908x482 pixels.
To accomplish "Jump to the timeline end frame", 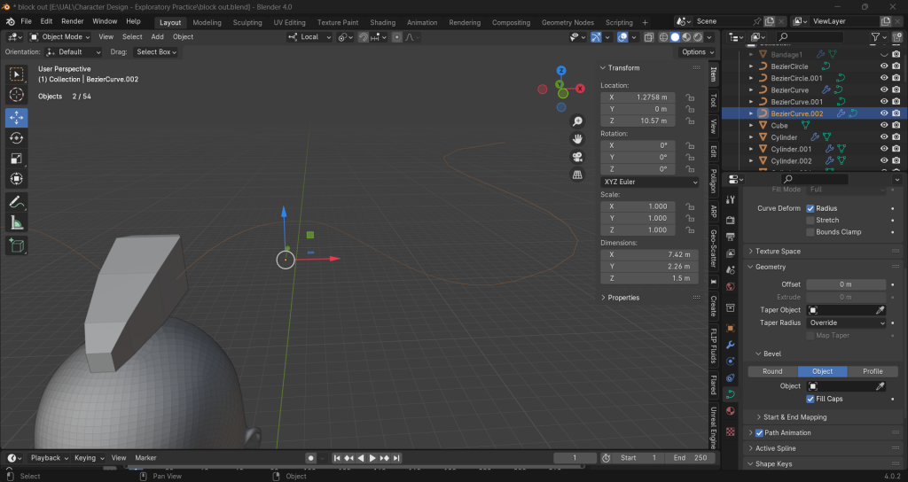I will point(396,458).
